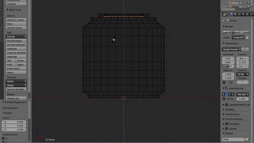
Task: Click the Lamp icon in outliner
Action: (230, 7)
